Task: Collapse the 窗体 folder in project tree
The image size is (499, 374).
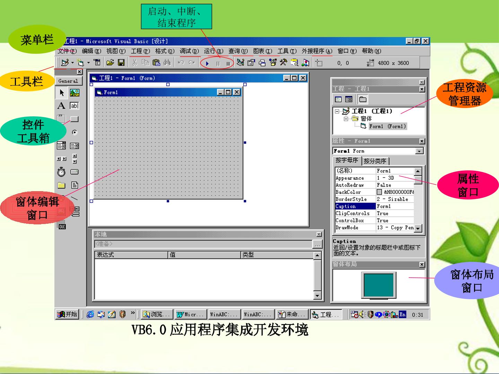Action: [x=346, y=119]
